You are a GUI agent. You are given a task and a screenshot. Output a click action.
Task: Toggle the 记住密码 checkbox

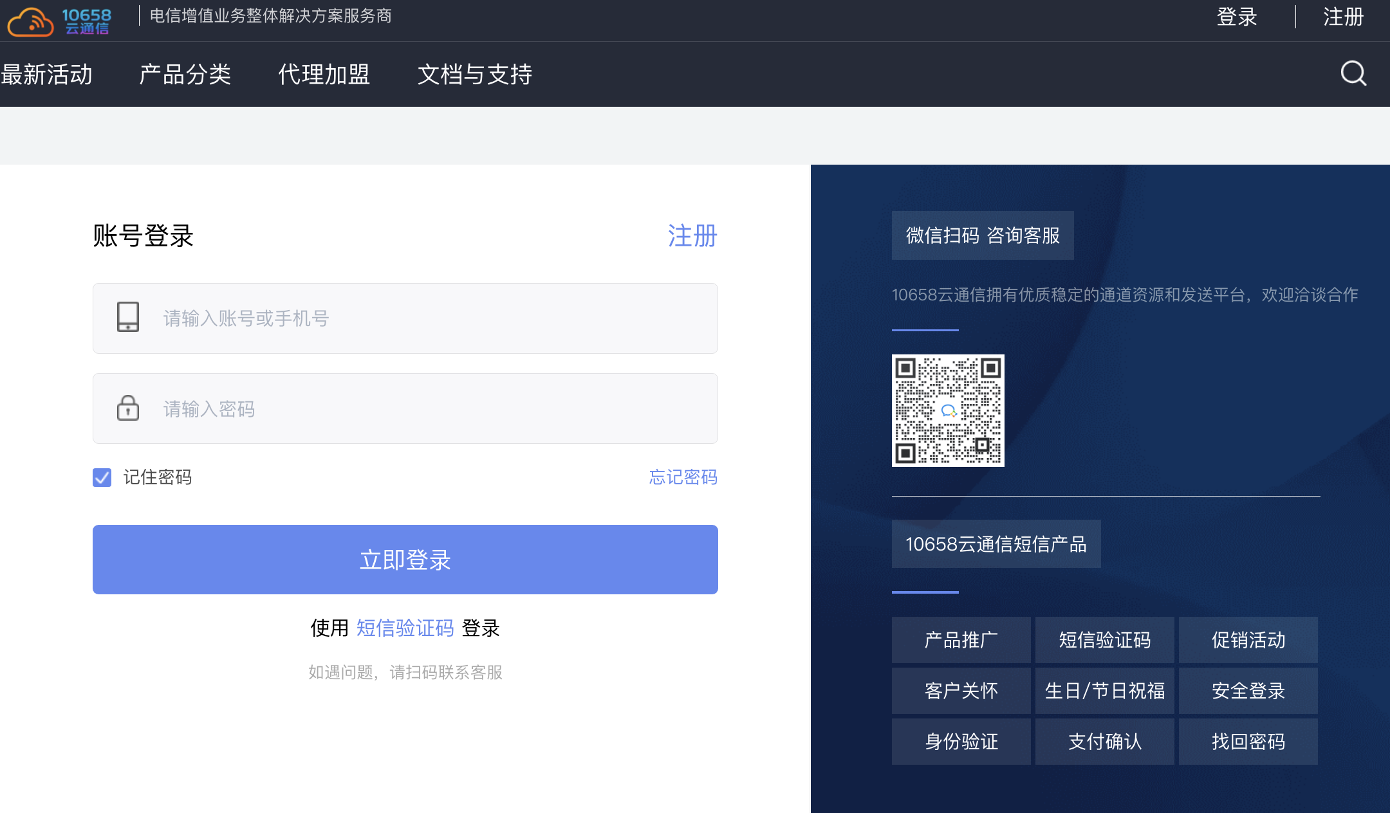click(101, 477)
